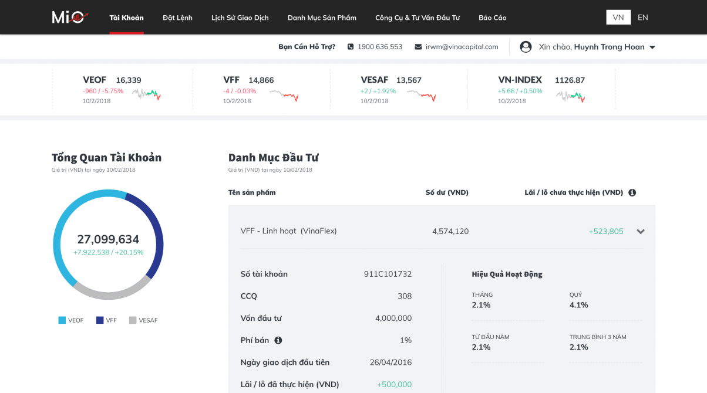
Task: Click the info icon next to Phí bán
Action: coord(278,340)
